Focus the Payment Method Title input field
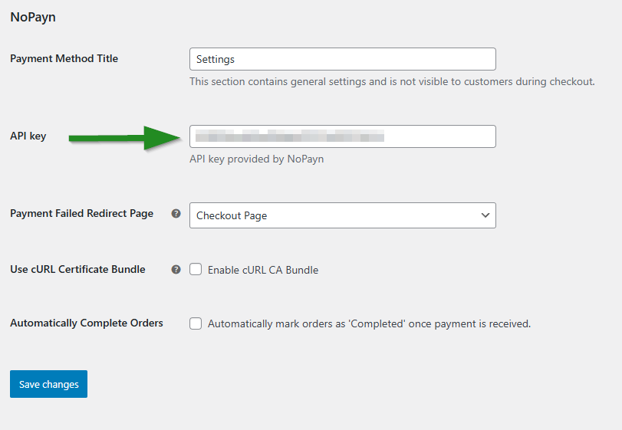The image size is (622, 430). tap(342, 59)
